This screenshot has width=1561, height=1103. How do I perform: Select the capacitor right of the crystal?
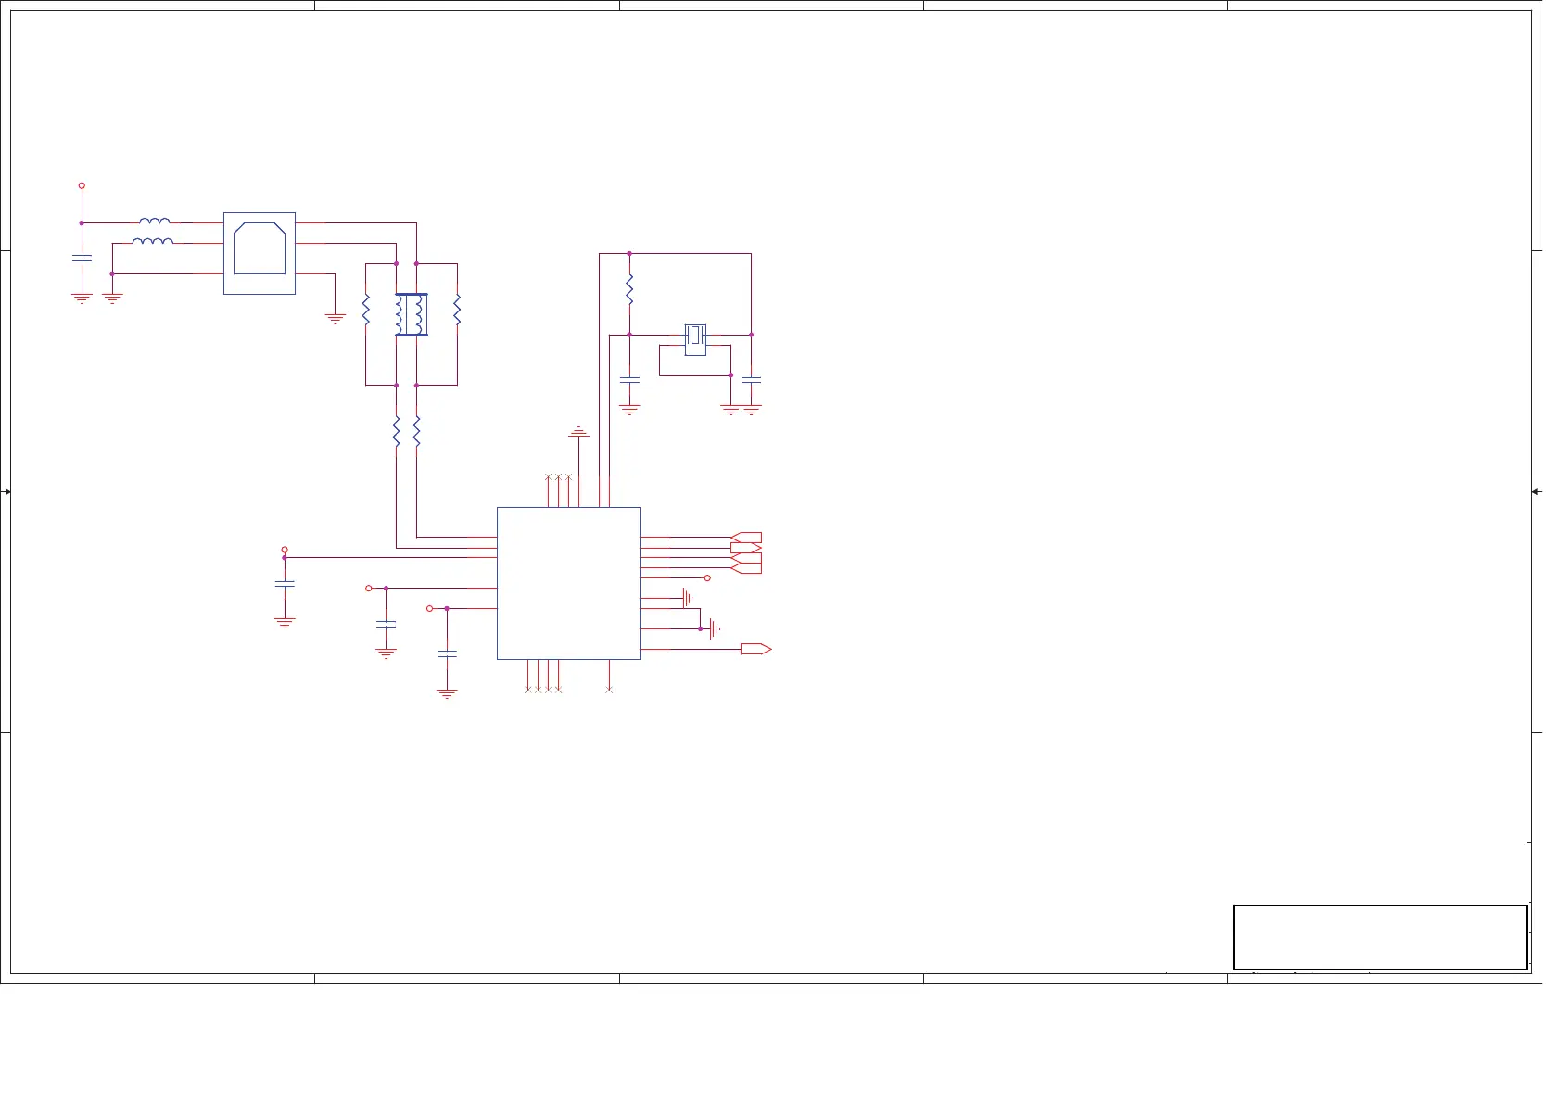coord(752,379)
